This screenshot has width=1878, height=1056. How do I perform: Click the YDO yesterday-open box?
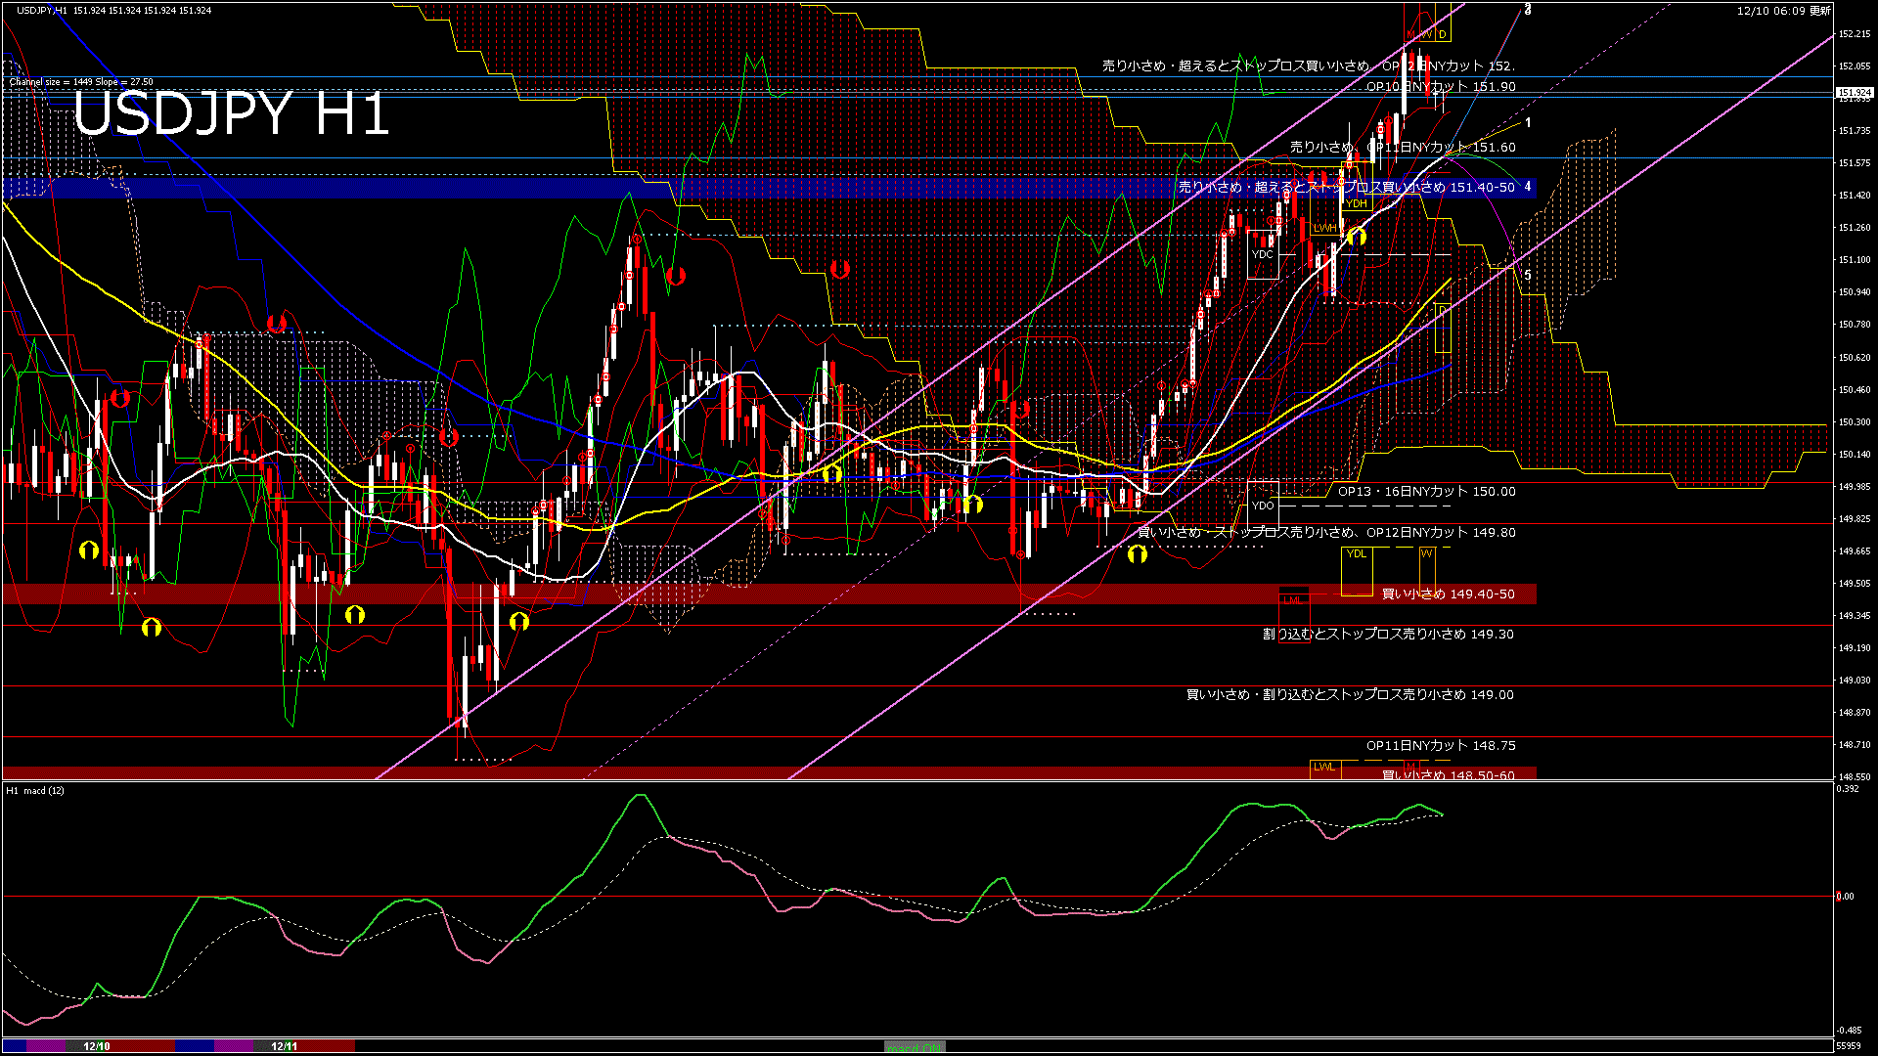coord(1263,506)
